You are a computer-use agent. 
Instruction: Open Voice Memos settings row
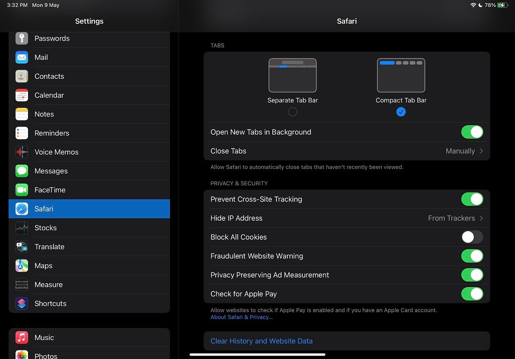89,152
